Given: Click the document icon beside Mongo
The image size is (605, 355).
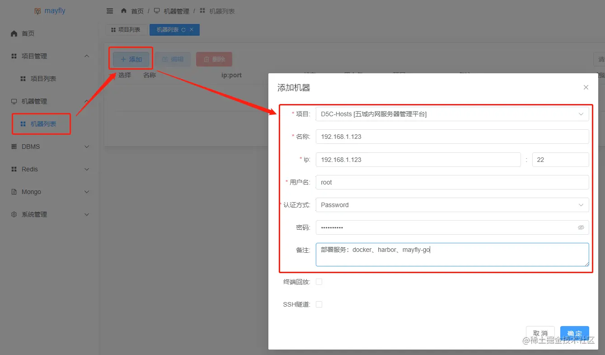Looking at the screenshot, I should 14,192.
